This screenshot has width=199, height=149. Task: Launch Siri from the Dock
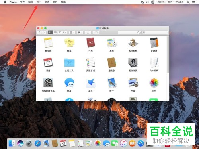coord(20,143)
